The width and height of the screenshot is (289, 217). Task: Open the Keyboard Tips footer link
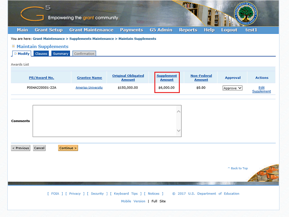point(126,193)
